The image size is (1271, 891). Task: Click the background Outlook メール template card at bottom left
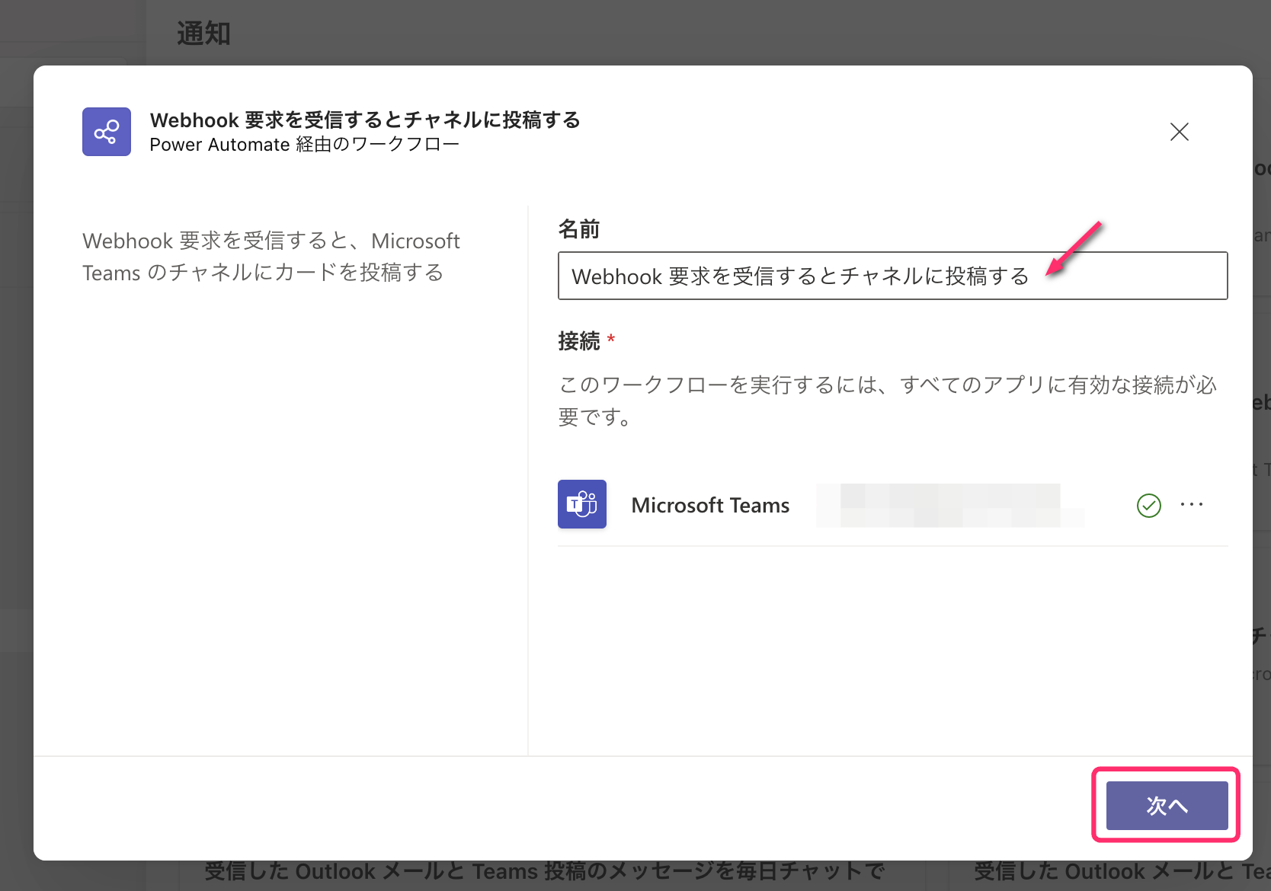(x=544, y=871)
